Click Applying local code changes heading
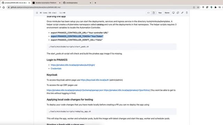This screenshot has width=223, height=125. [70, 100]
